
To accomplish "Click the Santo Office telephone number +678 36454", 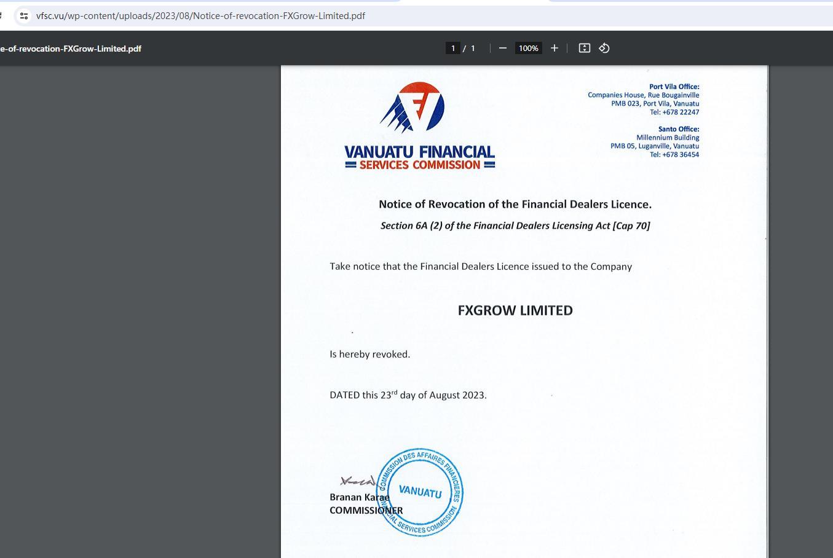I will [x=674, y=154].
